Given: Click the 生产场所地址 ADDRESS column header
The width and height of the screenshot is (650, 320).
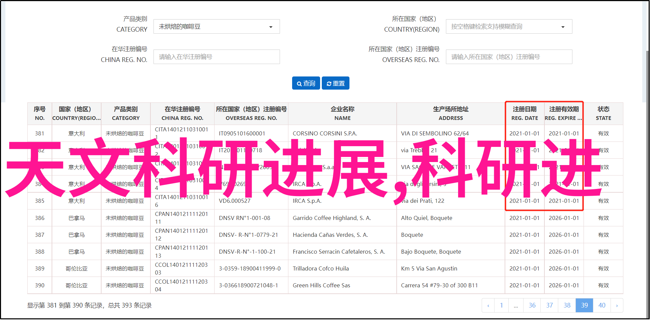Looking at the screenshot, I should [451, 114].
